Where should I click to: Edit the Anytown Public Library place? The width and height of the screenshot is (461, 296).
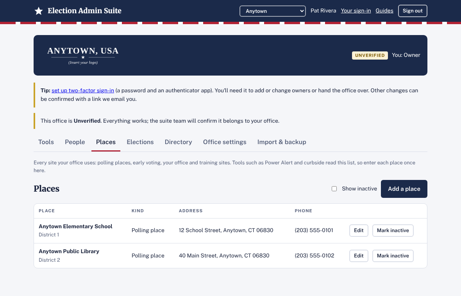[x=359, y=256]
